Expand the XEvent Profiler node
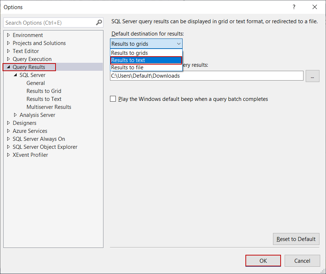The width and height of the screenshot is (326, 274). [x=9, y=155]
